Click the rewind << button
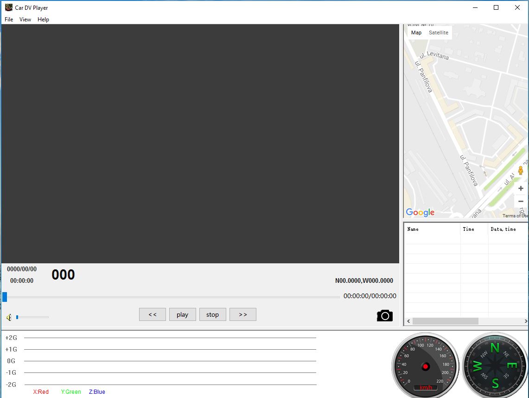Viewport: 529px width, 398px height. pos(152,314)
